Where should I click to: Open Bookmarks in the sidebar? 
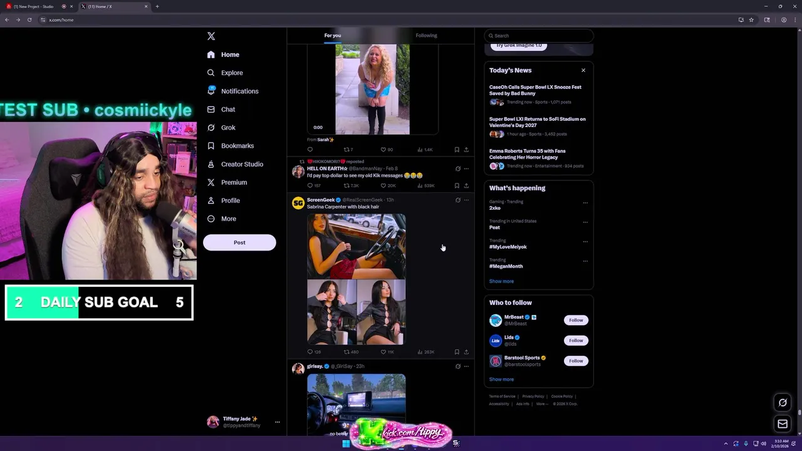point(230,145)
